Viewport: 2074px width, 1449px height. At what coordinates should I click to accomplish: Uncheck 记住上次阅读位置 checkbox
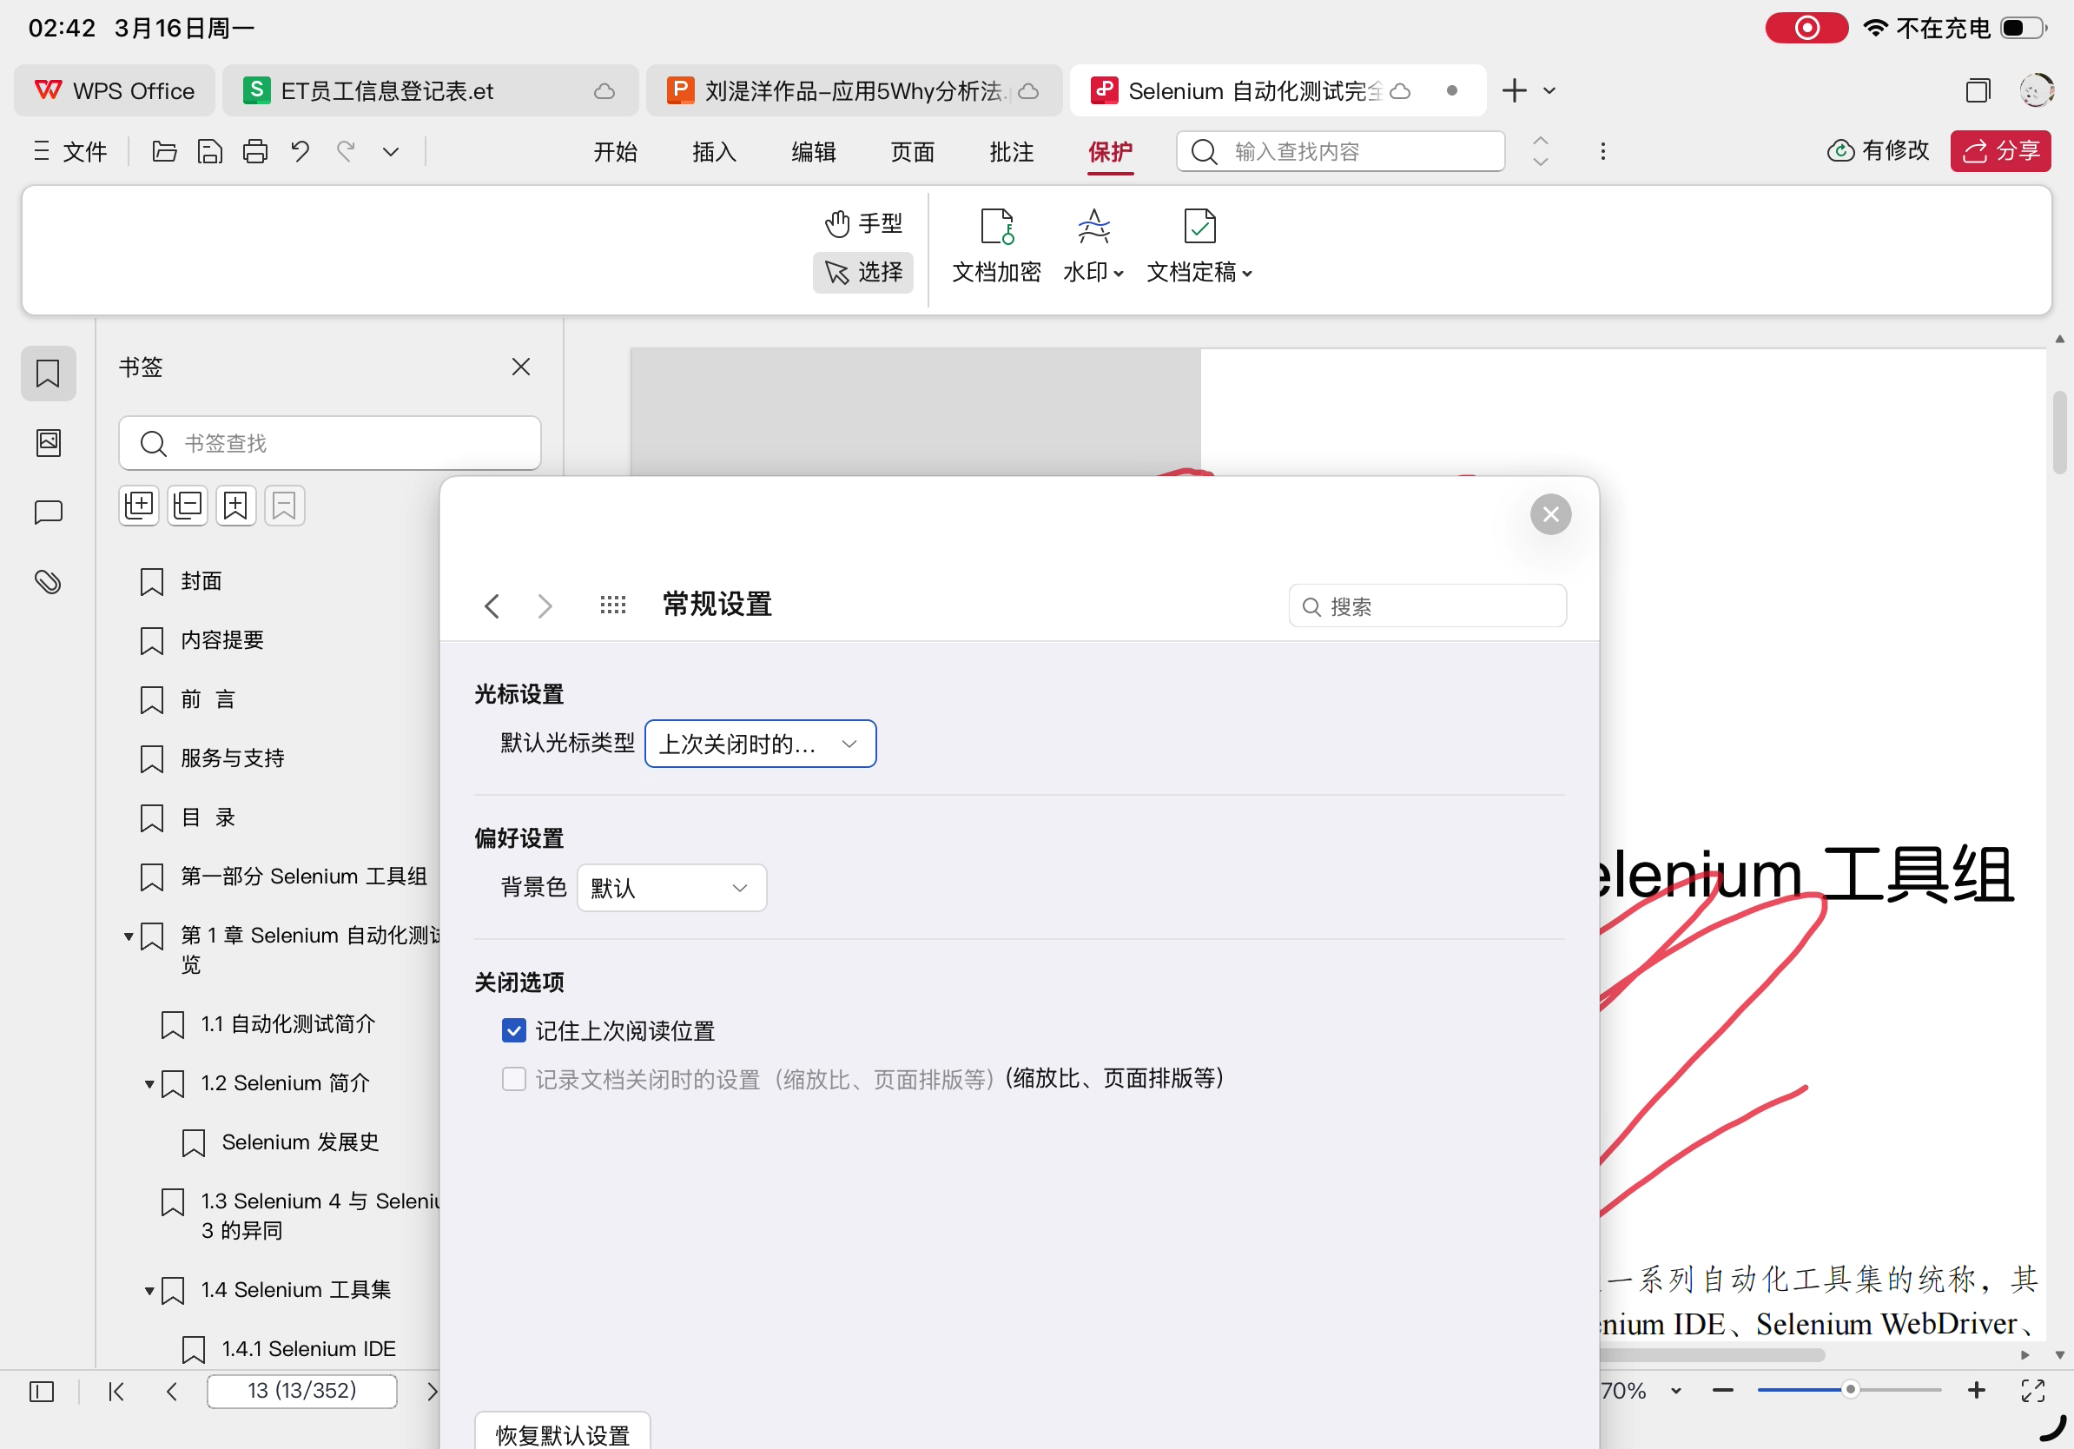514,1029
